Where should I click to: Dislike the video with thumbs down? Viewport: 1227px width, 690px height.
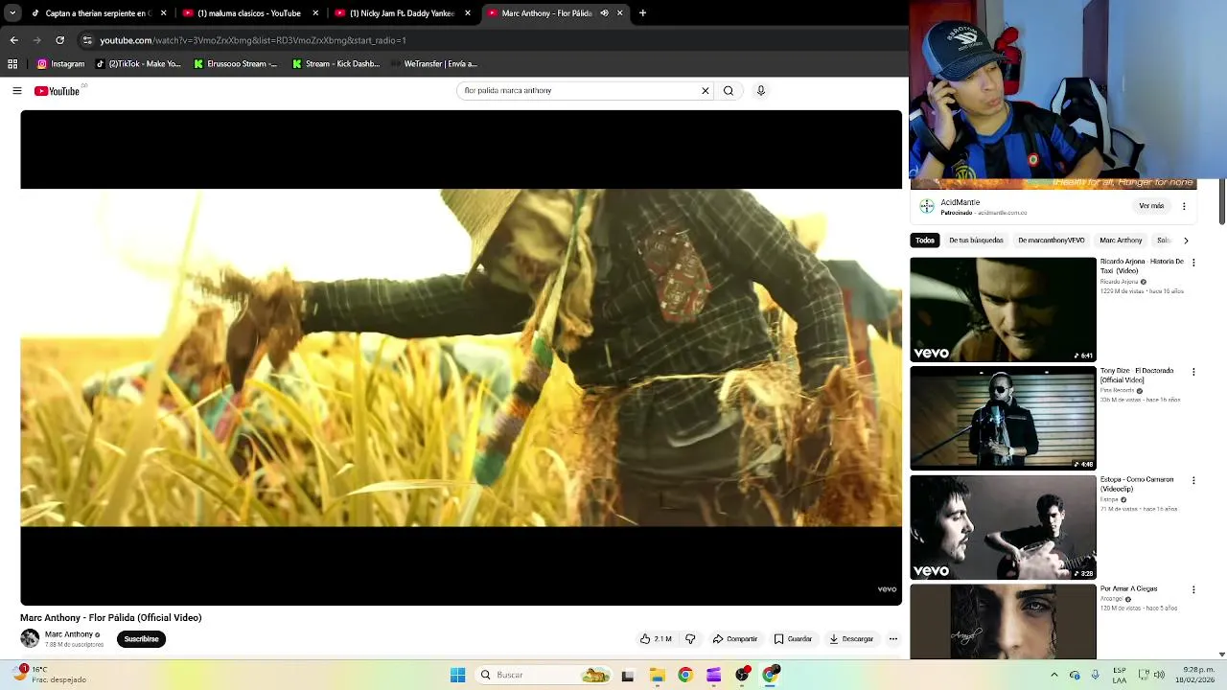pyautogui.click(x=690, y=639)
